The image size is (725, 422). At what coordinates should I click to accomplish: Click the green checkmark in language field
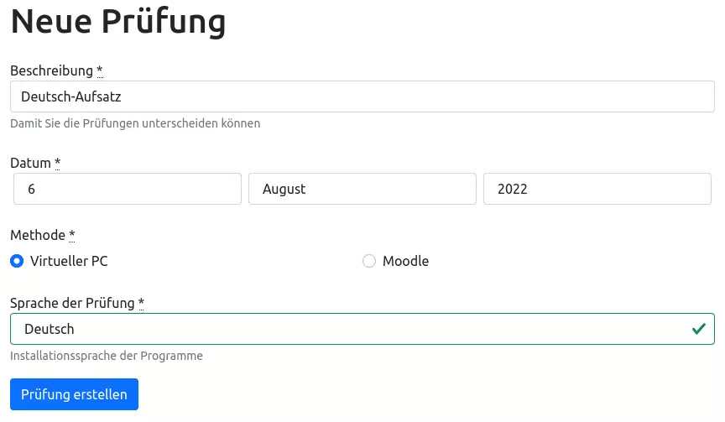click(x=698, y=329)
